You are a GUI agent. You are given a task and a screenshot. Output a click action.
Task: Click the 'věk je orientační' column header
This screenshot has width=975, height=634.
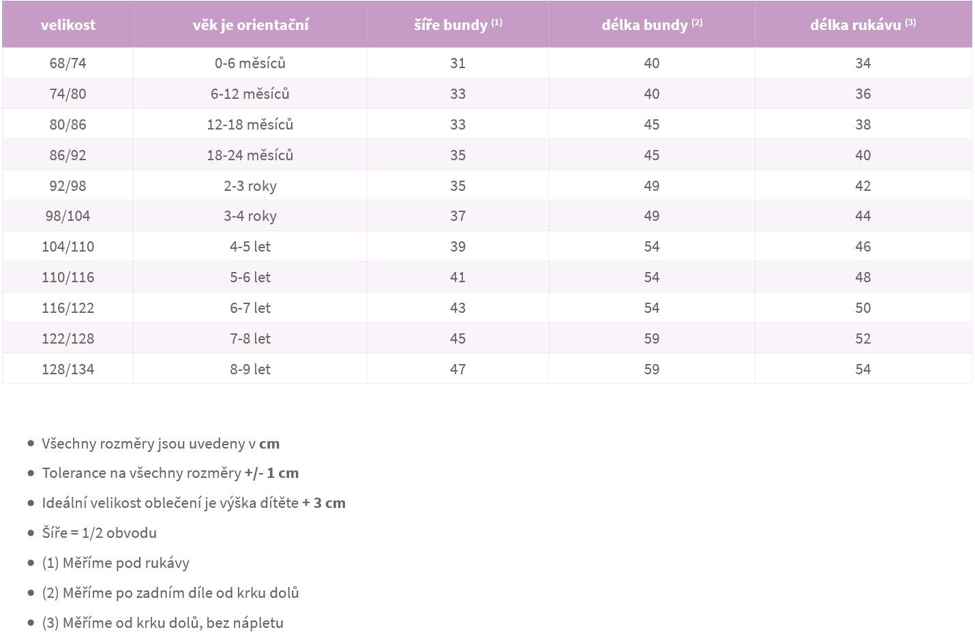pyautogui.click(x=250, y=25)
